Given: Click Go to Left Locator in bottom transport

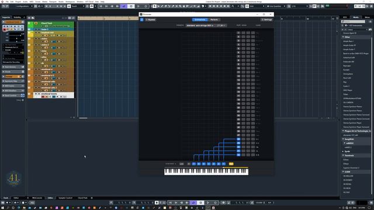Looking at the screenshot, I should [170, 202].
